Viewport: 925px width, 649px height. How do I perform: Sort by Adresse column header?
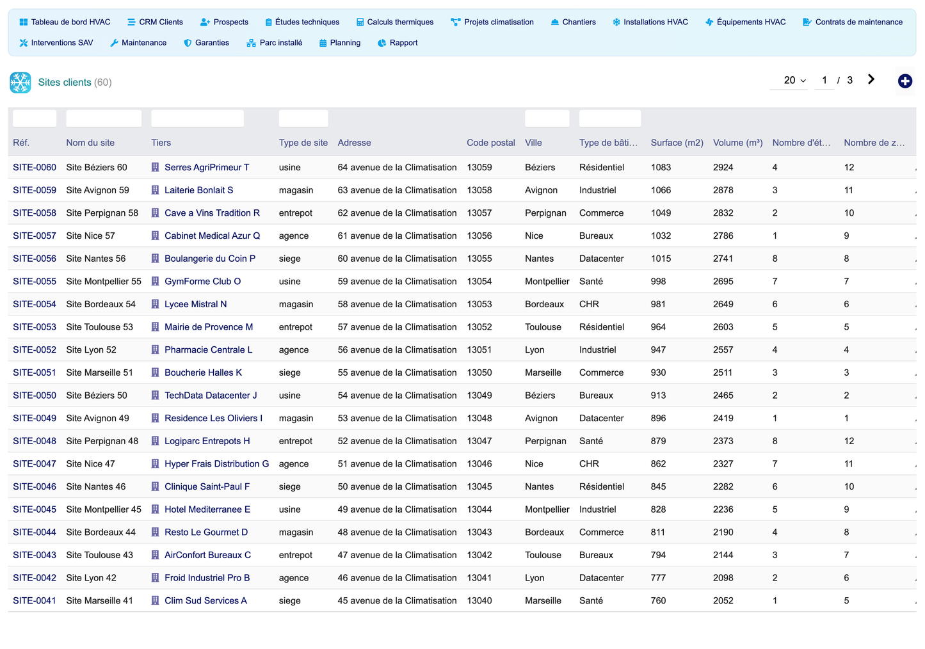coord(354,143)
